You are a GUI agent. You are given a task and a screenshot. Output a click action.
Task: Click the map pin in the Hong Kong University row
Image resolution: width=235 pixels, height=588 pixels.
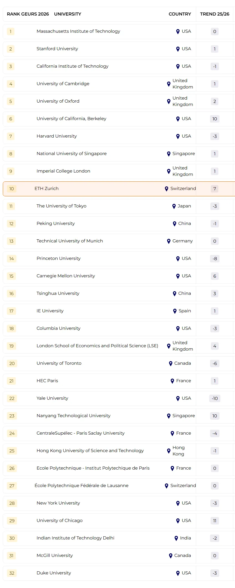(169, 451)
